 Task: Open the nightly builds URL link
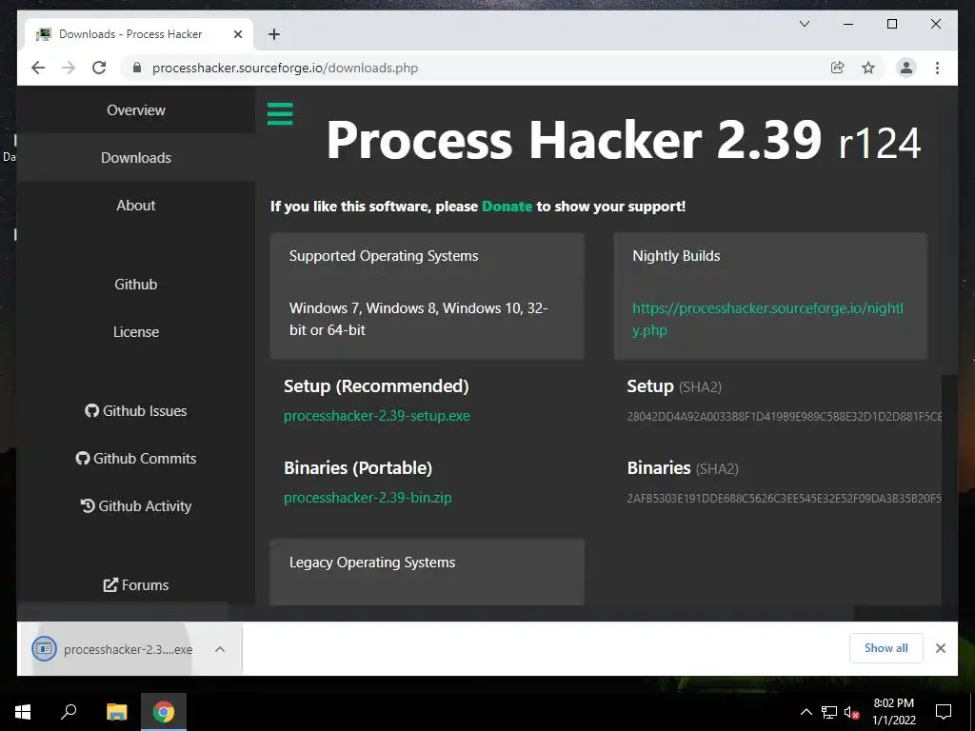[x=767, y=319]
